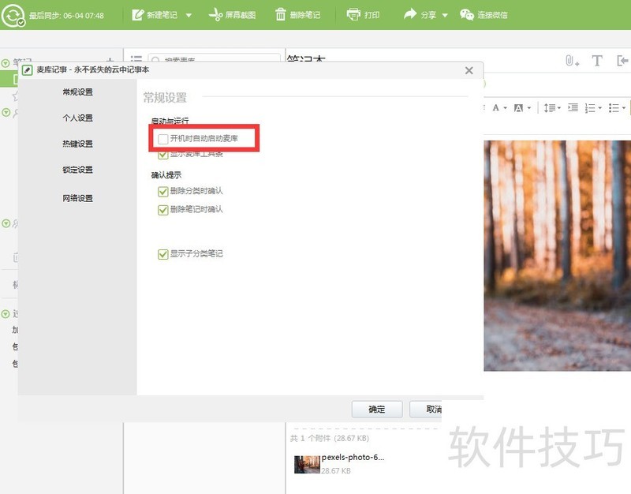Image resolution: width=631 pixels, height=494 pixels.
Task: Click the 确认提示 section label
Action: [x=166, y=175]
